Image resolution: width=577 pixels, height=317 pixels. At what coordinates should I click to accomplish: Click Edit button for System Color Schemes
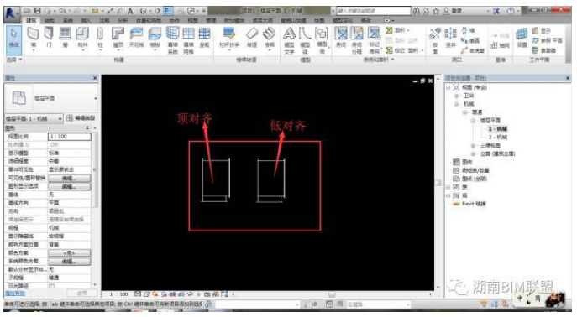(x=69, y=261)
